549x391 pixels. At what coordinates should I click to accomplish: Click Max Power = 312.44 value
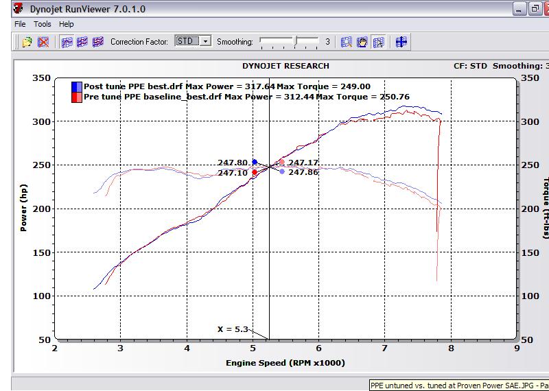[270, 97]
